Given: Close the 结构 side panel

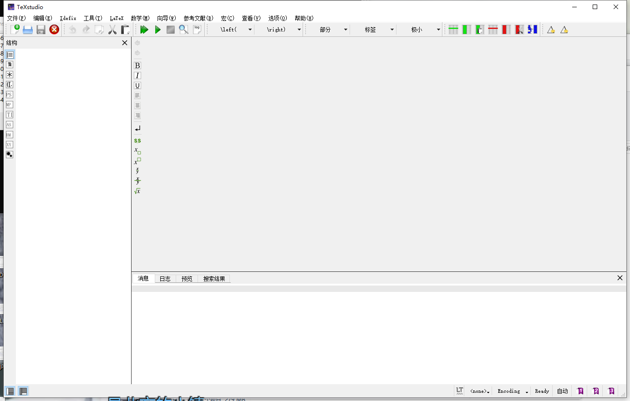Looking at the screenshot, I should click(125, 43).
